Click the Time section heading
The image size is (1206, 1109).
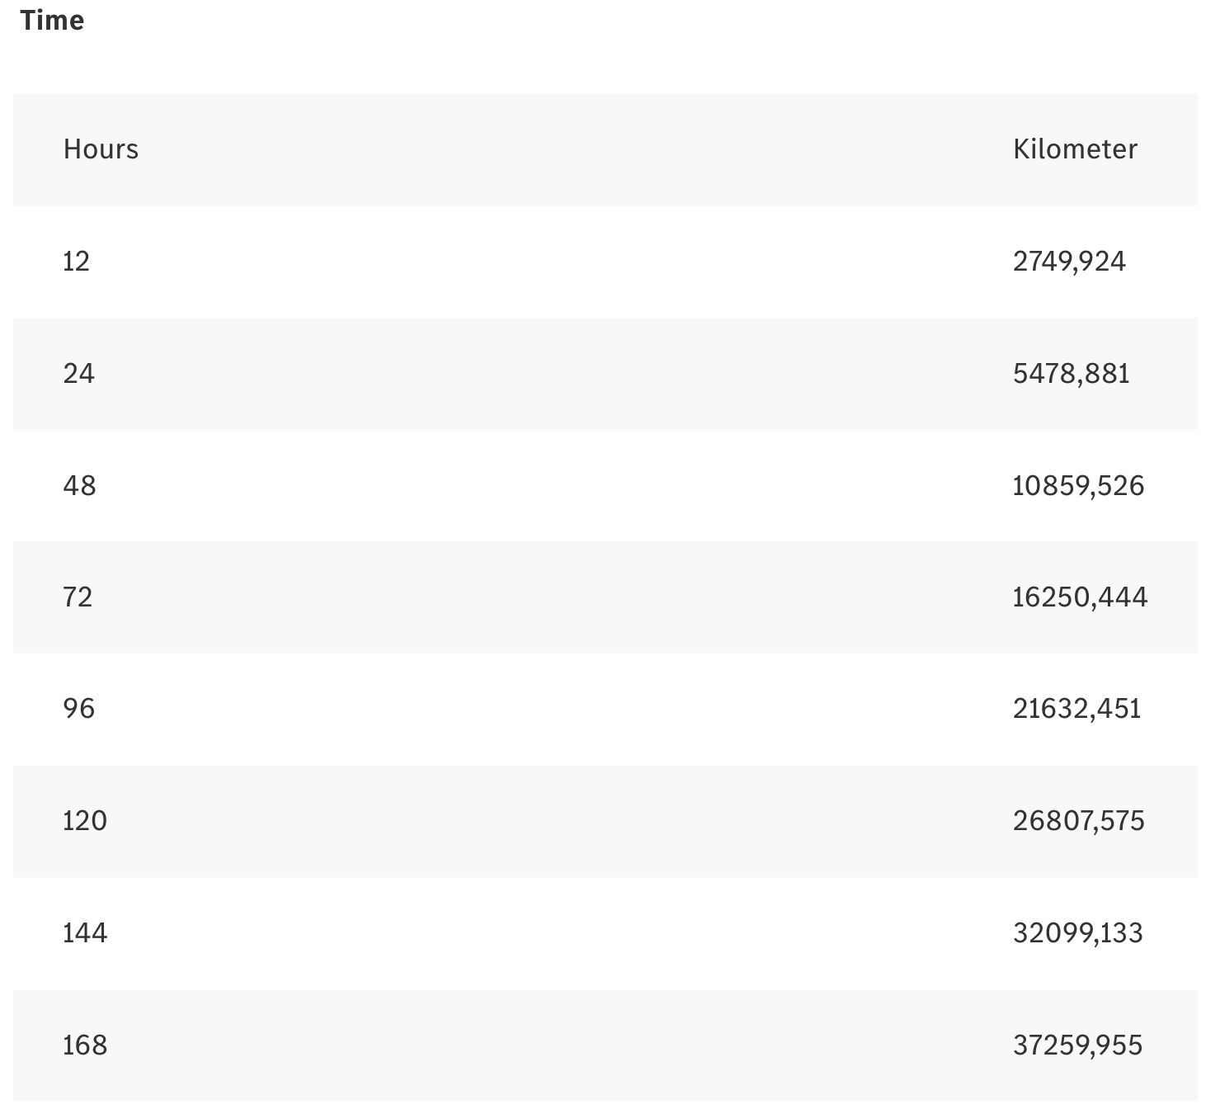[x=52, y=20]
